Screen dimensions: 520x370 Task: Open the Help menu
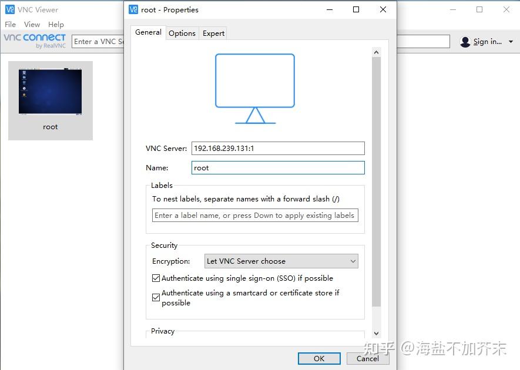point(56,24)
